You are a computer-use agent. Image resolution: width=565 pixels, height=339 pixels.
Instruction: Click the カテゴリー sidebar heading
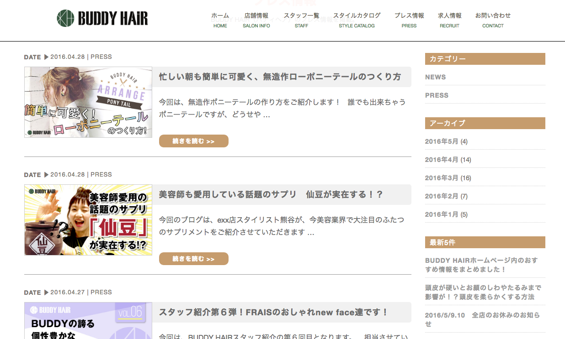[485, 59]
